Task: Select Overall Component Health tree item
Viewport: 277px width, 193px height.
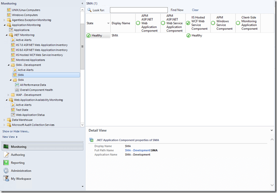Action: (x=36, y=90)
